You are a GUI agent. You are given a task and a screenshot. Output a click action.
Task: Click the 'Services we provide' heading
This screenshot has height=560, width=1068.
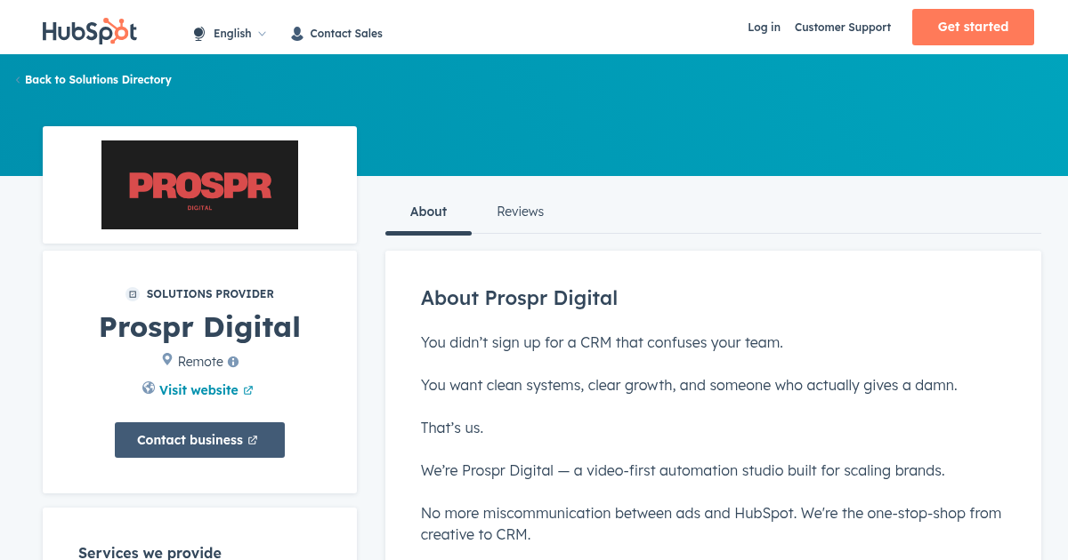point(150,553)
